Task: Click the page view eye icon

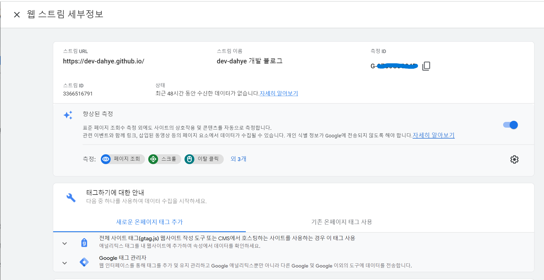Action: pos(106,159)
